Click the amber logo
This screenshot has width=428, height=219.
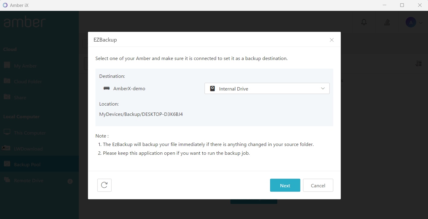pyautogui.click(x=25, y=22)
